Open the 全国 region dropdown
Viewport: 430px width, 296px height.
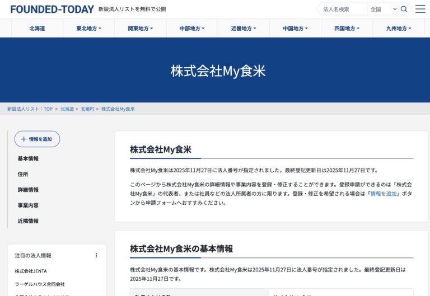tap(383, 9)
